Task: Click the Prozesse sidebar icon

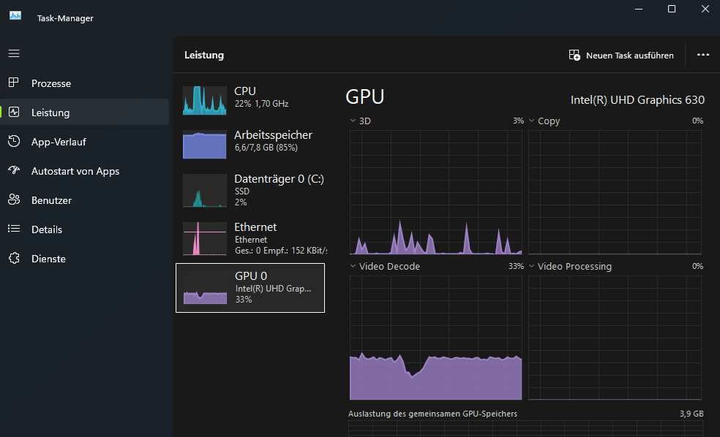Action: pyautogui.click(x=14, y=83)
